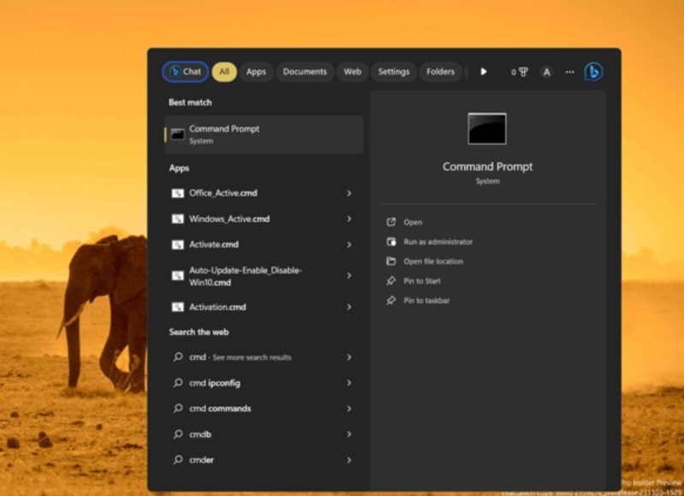The width and height of the screenshot is (684, 496).
Task: Click Run as administrator
Action: coord(438,242)
